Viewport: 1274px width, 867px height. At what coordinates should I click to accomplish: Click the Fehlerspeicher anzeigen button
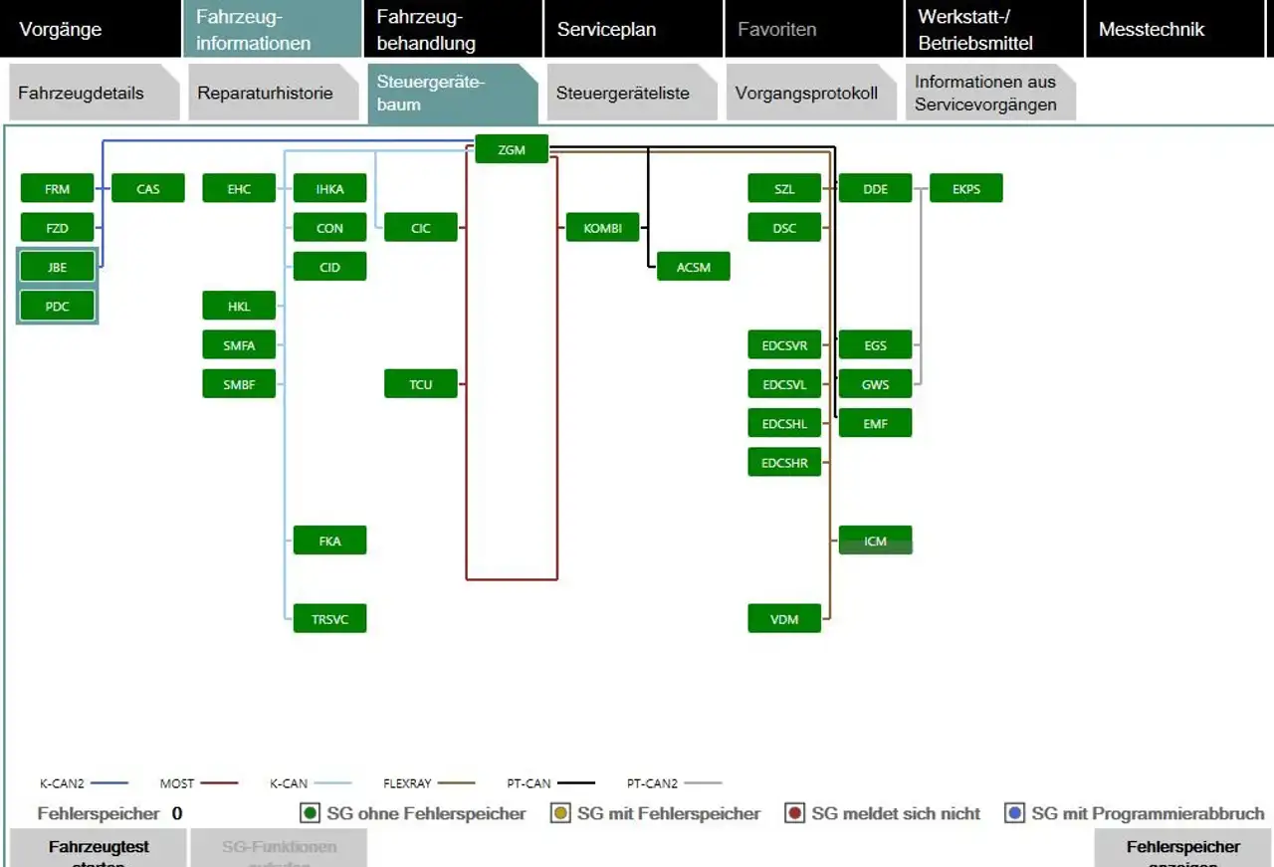click(x=1183, y=848)
